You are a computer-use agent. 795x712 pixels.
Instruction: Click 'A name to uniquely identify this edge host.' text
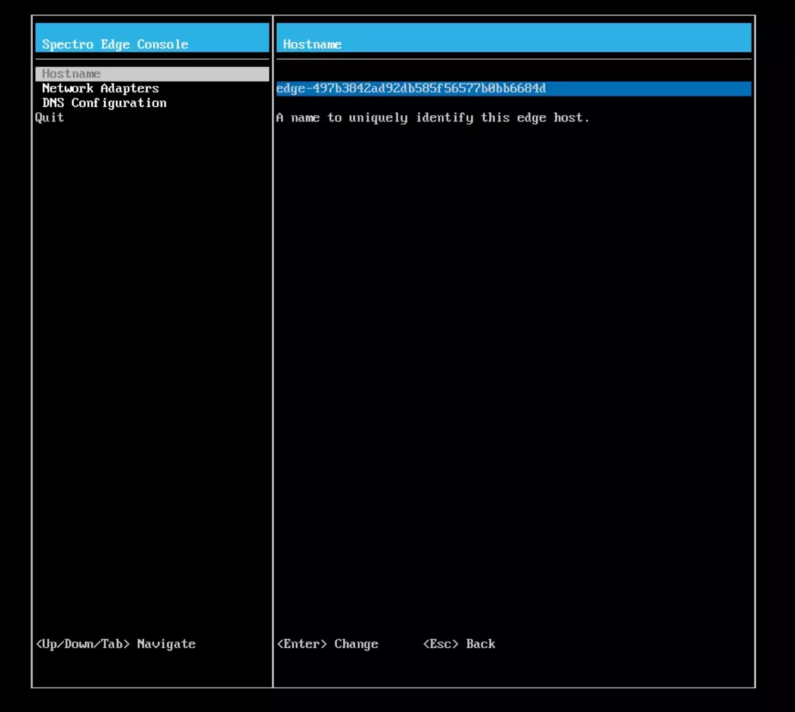click(433, 117)
